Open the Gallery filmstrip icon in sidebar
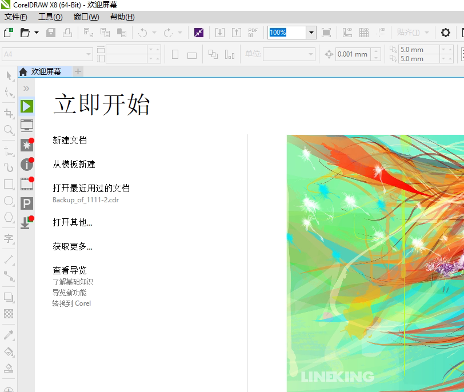The width and height of the screenshot is (464, 392). (x=27, y=184)
